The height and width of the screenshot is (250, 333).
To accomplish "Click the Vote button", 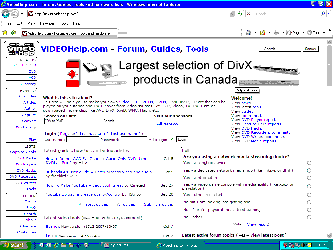I will pos(237,224).
